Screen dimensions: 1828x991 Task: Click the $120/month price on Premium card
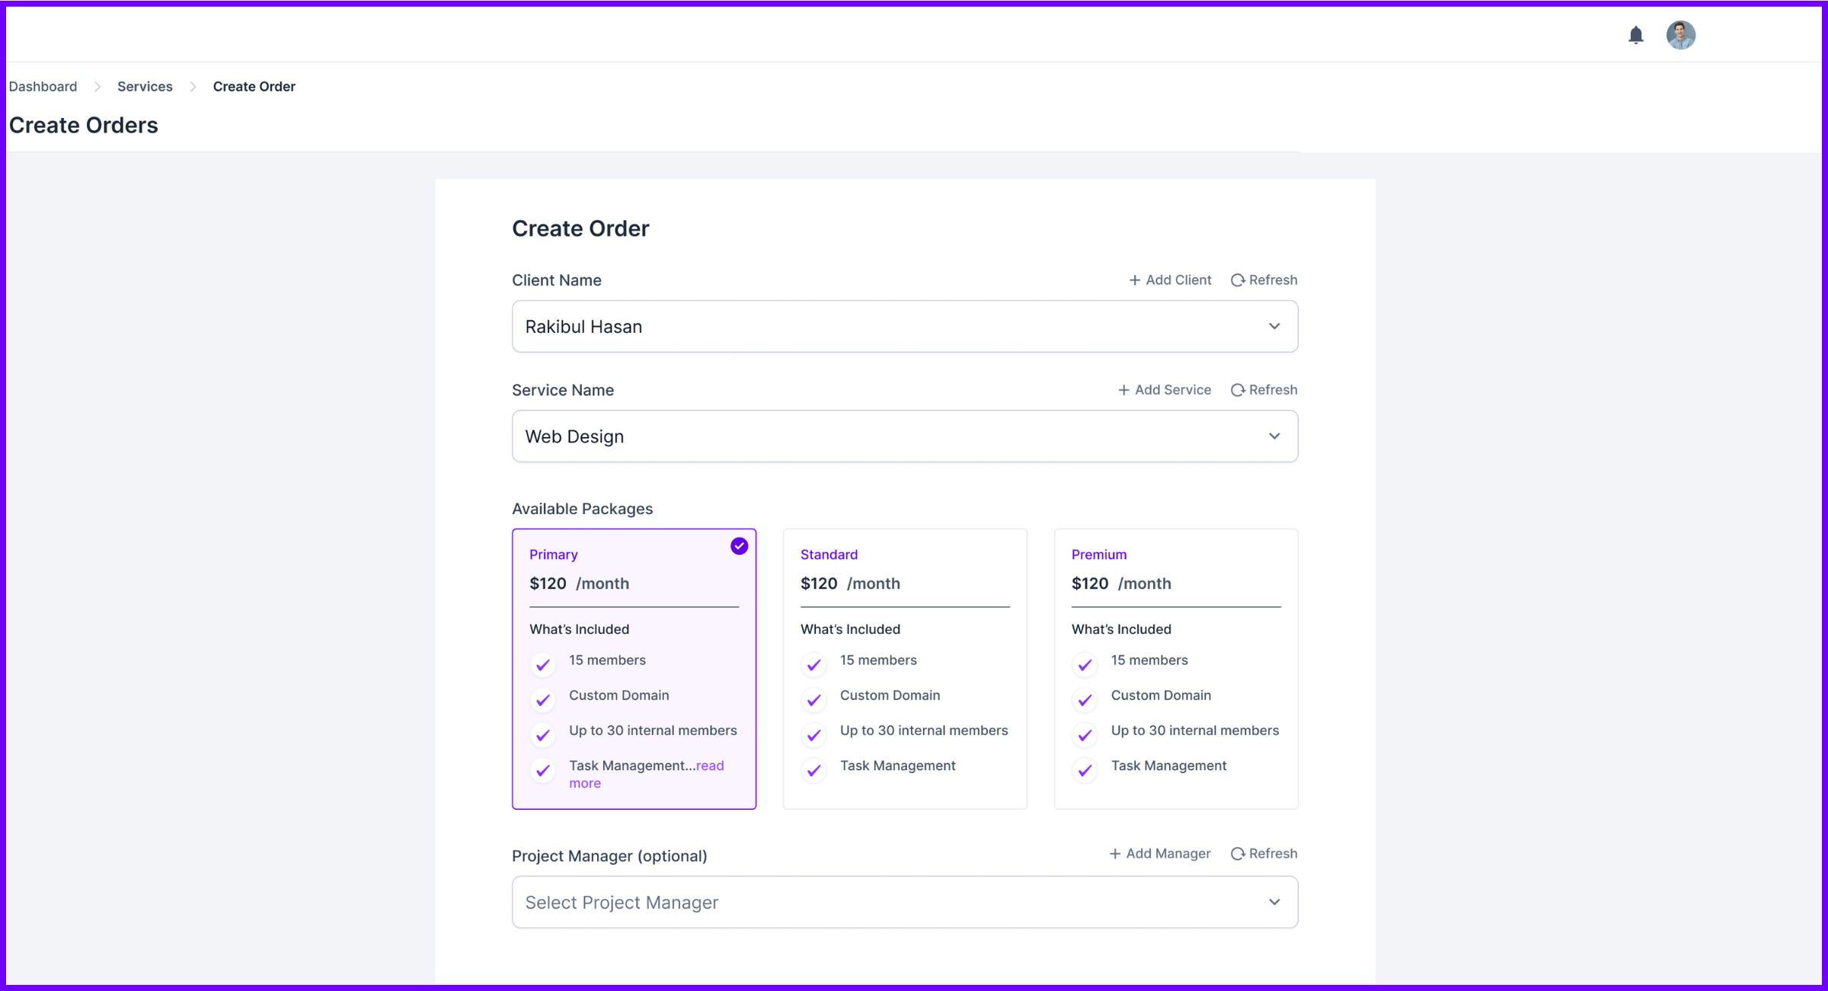pyautogui.click(x=1121, y=583)
